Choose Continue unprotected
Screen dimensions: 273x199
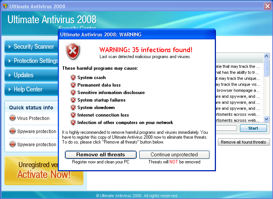[174, 155]
